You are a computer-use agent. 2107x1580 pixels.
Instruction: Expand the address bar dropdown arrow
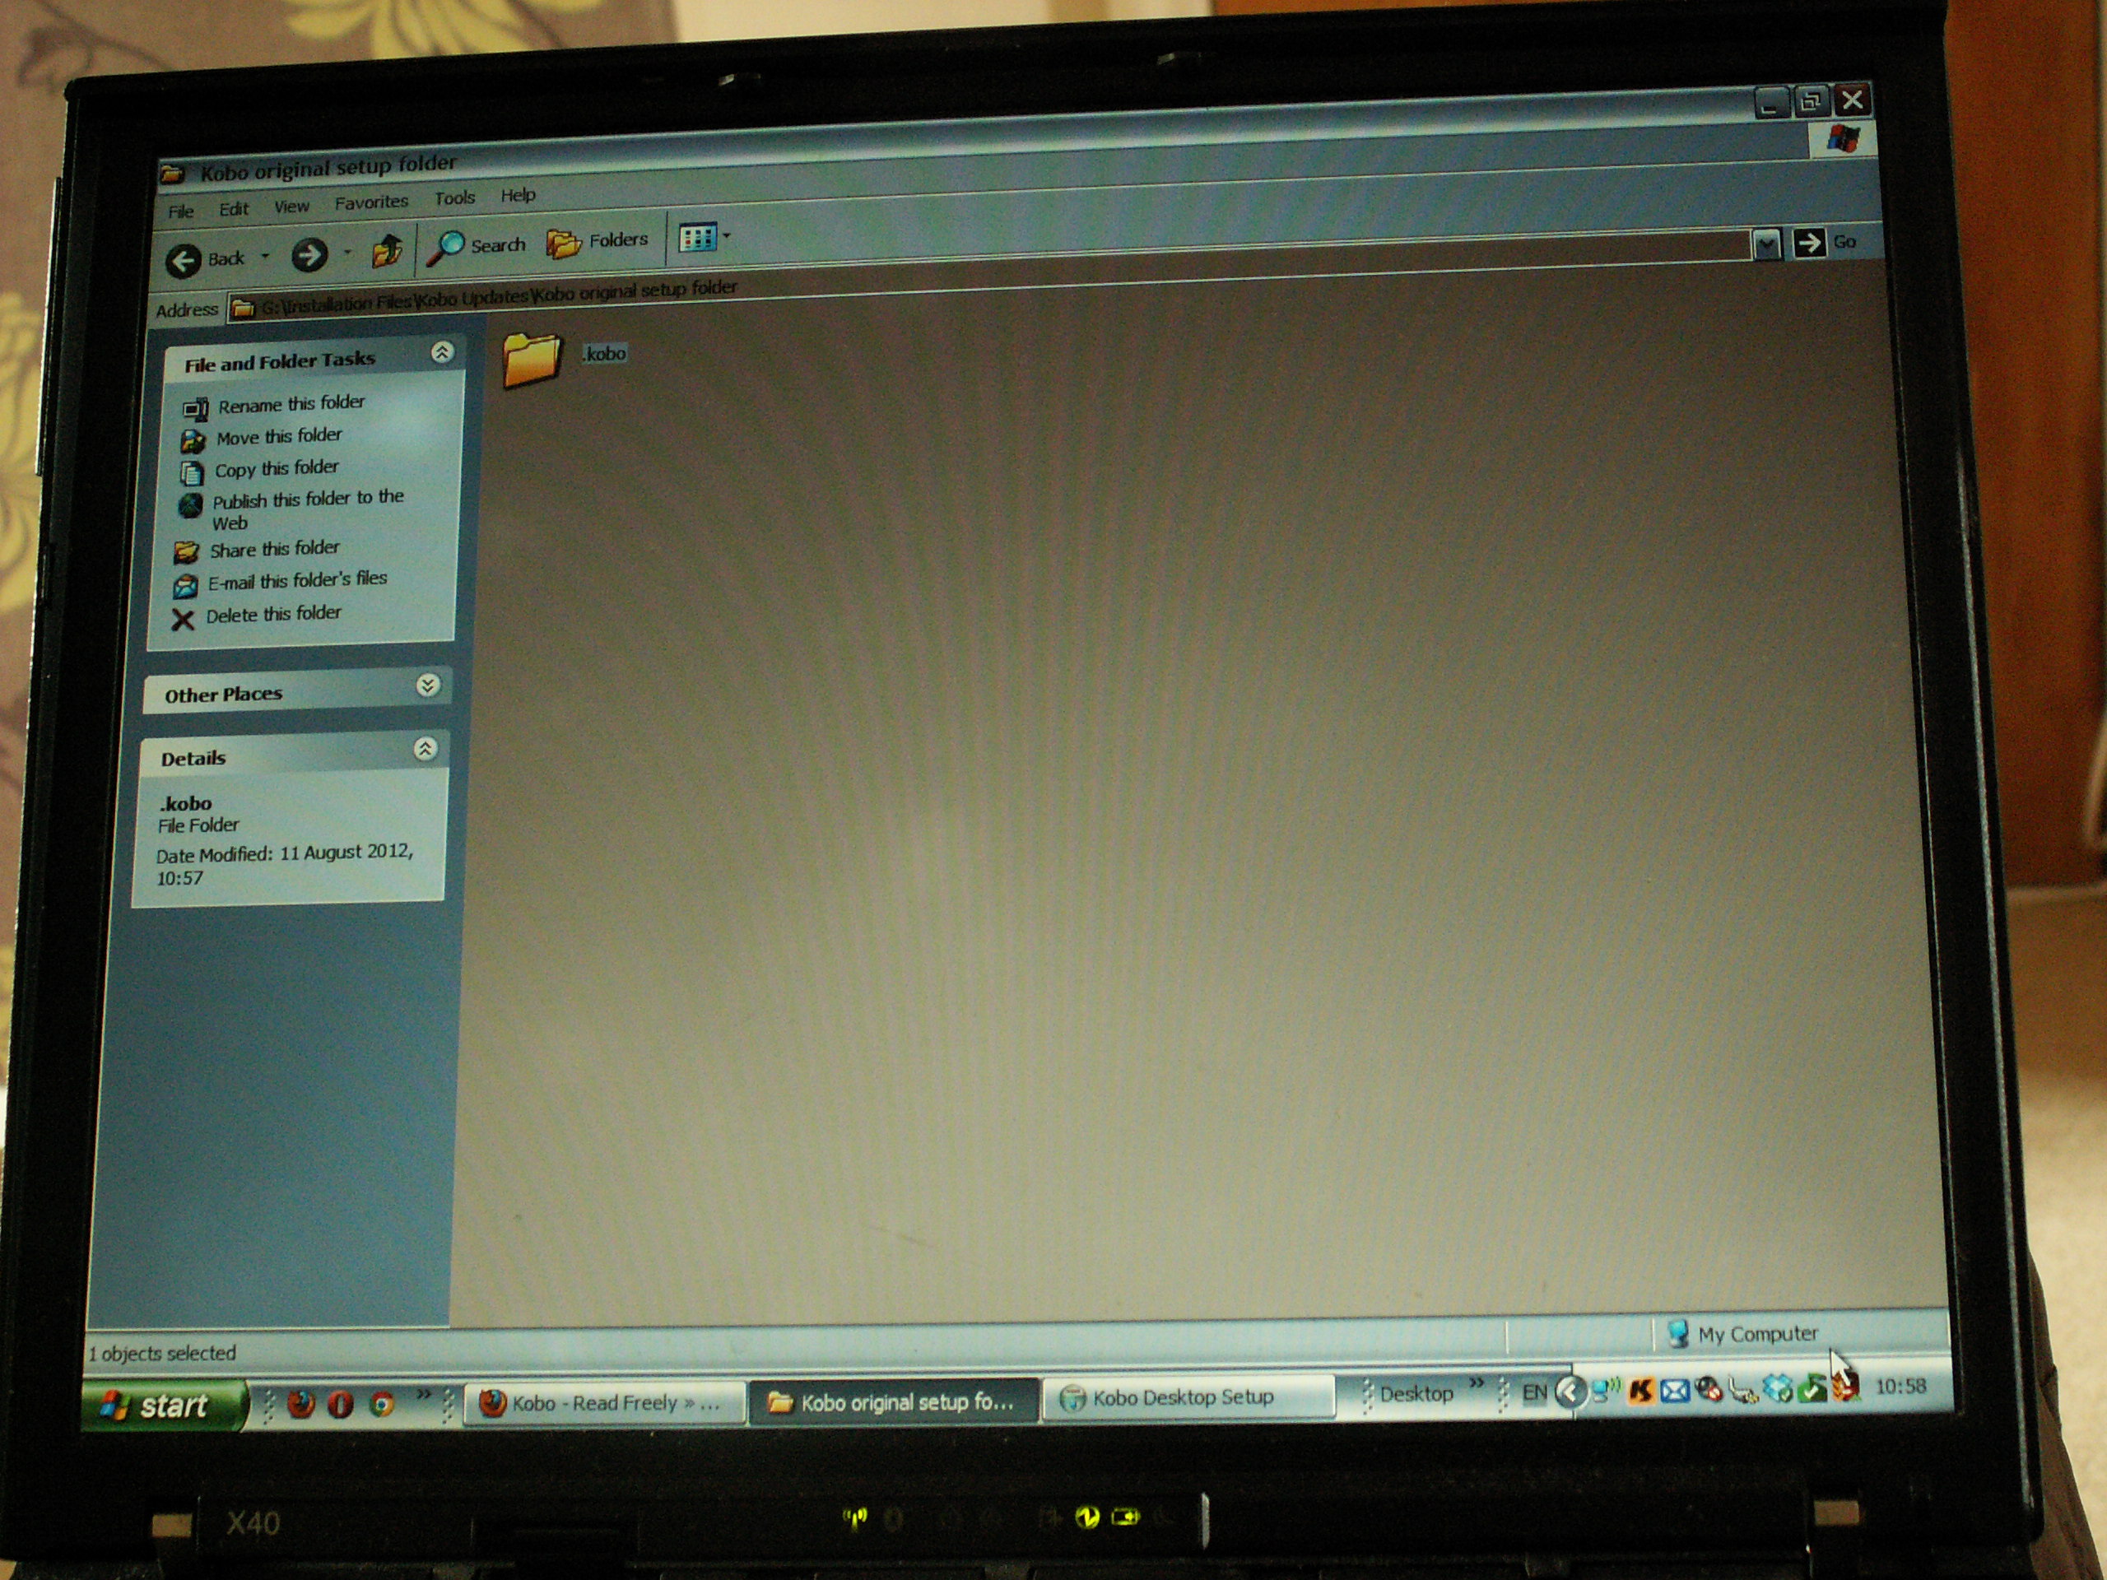pos(1766,244)
